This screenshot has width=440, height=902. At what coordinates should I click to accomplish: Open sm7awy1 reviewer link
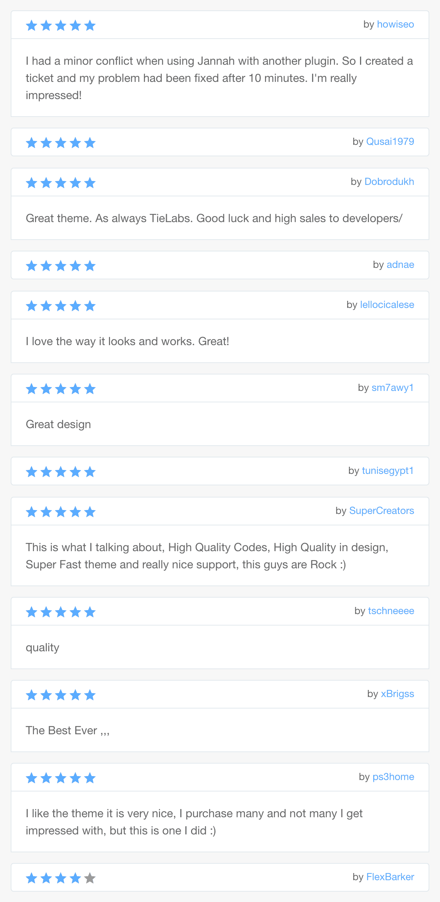392,388
